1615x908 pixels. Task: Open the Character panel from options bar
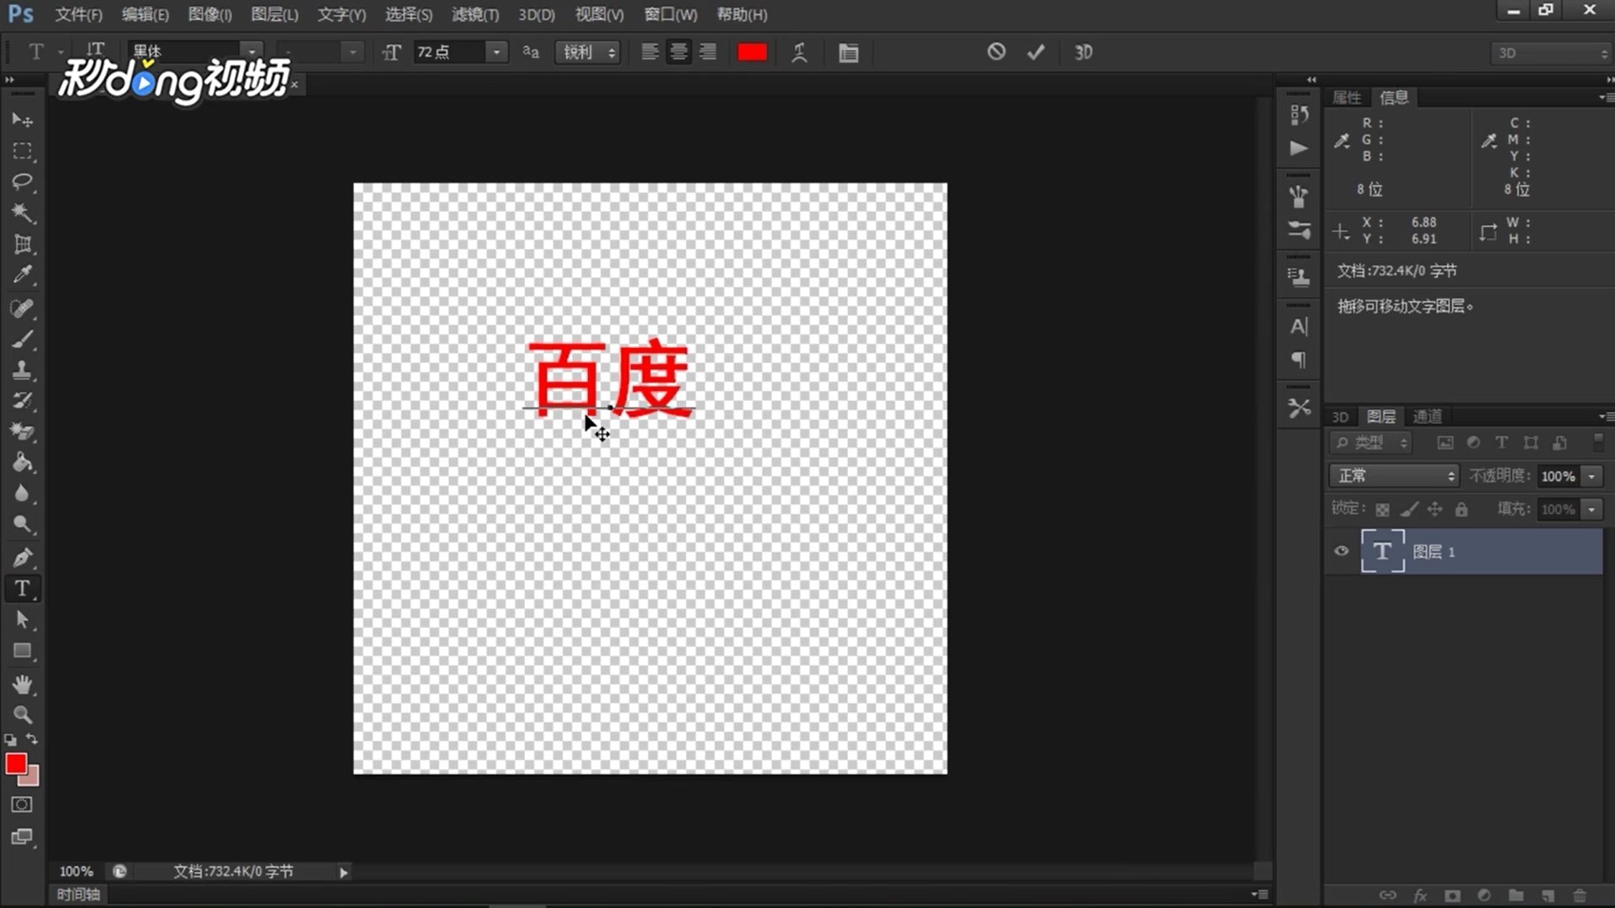click(848, 51)
